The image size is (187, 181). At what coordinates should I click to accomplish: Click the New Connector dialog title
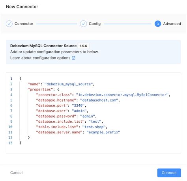tap(22, 7)
